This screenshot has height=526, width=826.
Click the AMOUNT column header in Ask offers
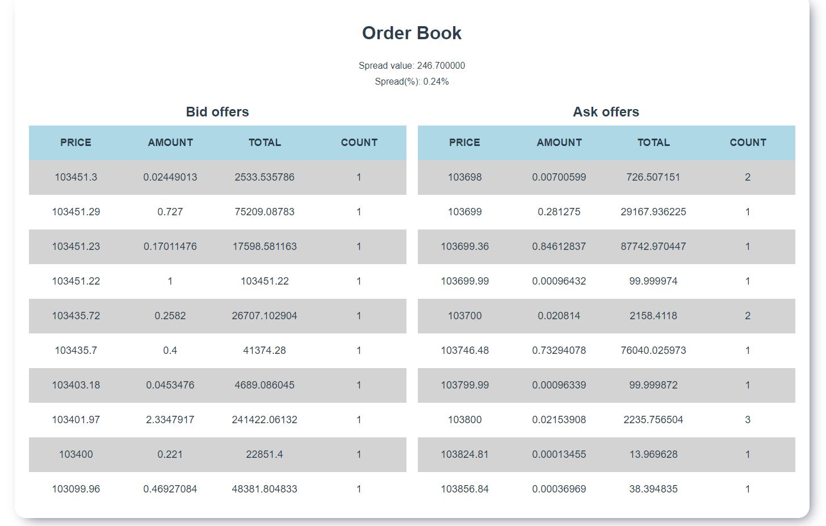(559, 143)
